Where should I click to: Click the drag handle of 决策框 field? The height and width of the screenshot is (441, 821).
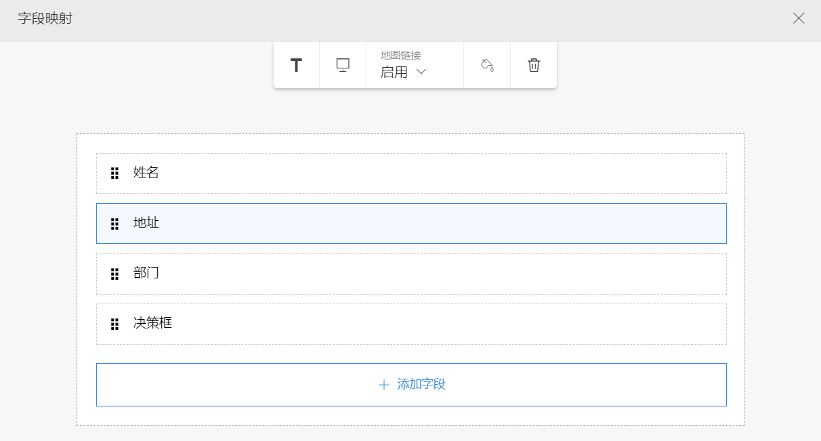click(x=115, y=324)
